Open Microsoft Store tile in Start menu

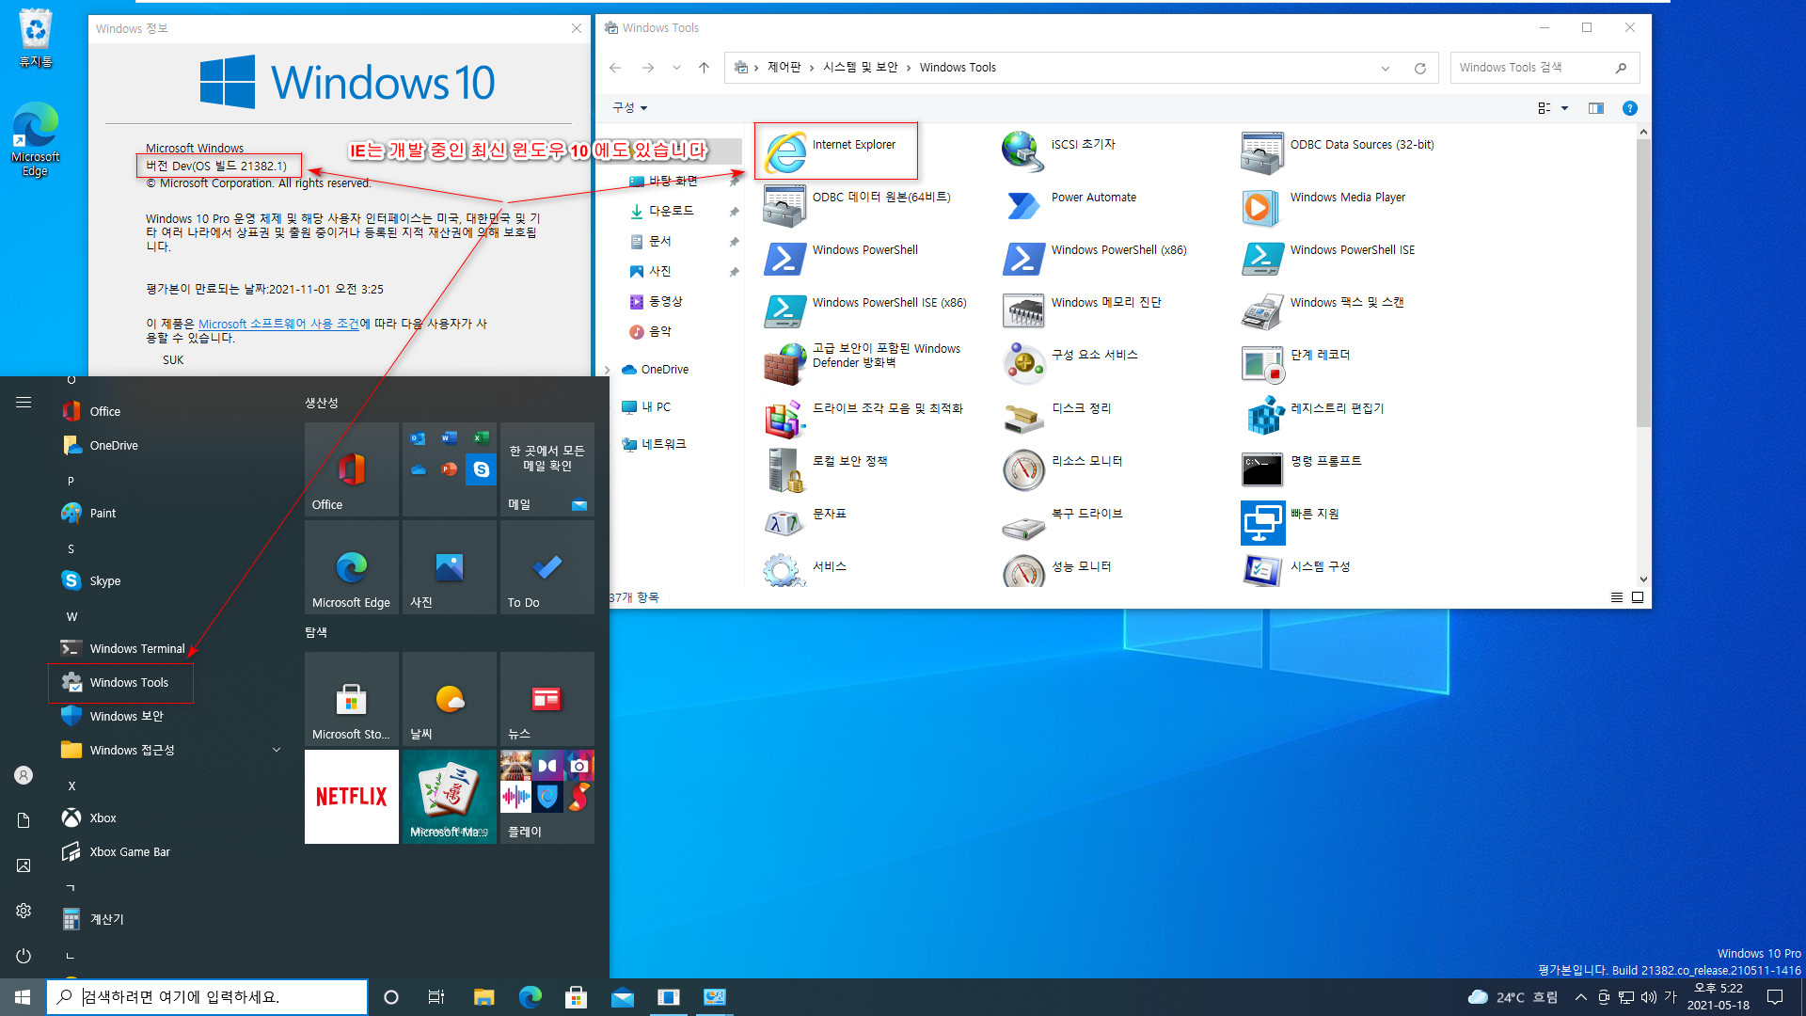click(x=352, y=699)
